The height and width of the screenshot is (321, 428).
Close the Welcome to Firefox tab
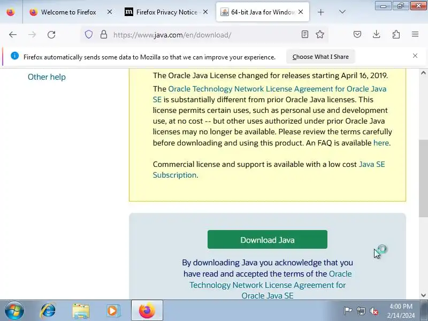click(110, 12)
